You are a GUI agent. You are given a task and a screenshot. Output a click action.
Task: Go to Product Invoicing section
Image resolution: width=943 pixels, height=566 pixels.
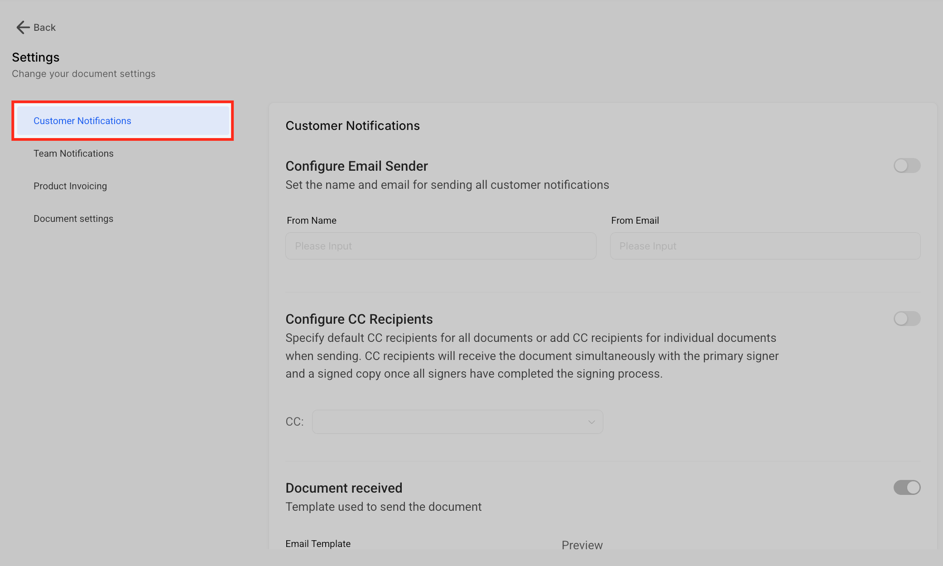tap(70, 186)
